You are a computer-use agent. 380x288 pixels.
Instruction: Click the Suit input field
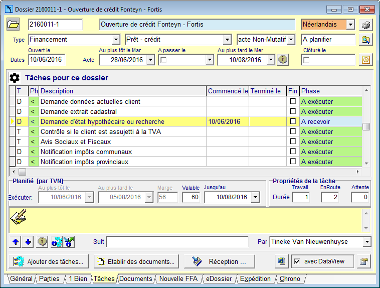click(177, 242)
